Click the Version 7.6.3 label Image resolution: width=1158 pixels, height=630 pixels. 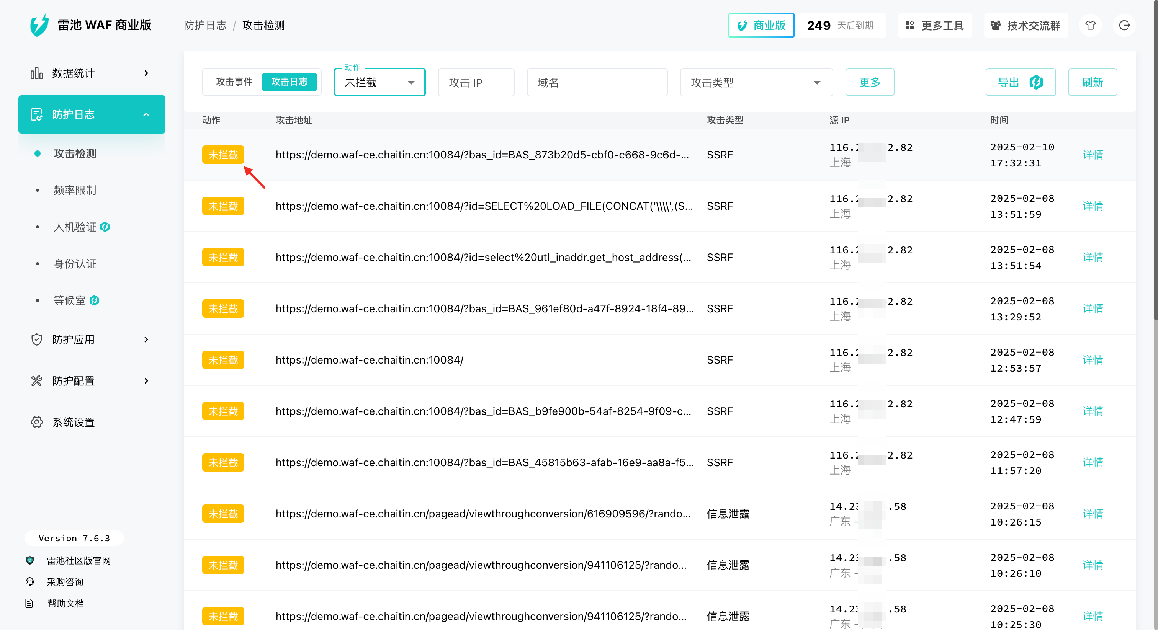74,538
